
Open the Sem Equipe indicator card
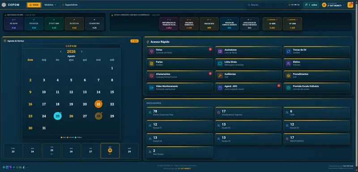click(x=180, y=152)
